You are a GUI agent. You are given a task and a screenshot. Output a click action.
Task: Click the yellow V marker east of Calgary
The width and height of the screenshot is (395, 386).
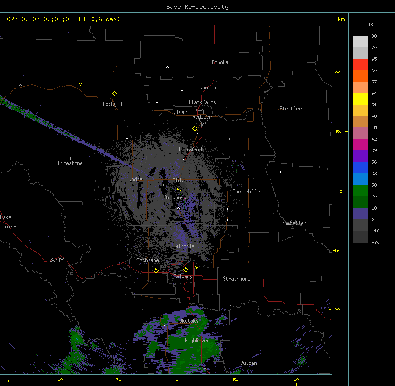pyautogui.click(x=197, y=268)
